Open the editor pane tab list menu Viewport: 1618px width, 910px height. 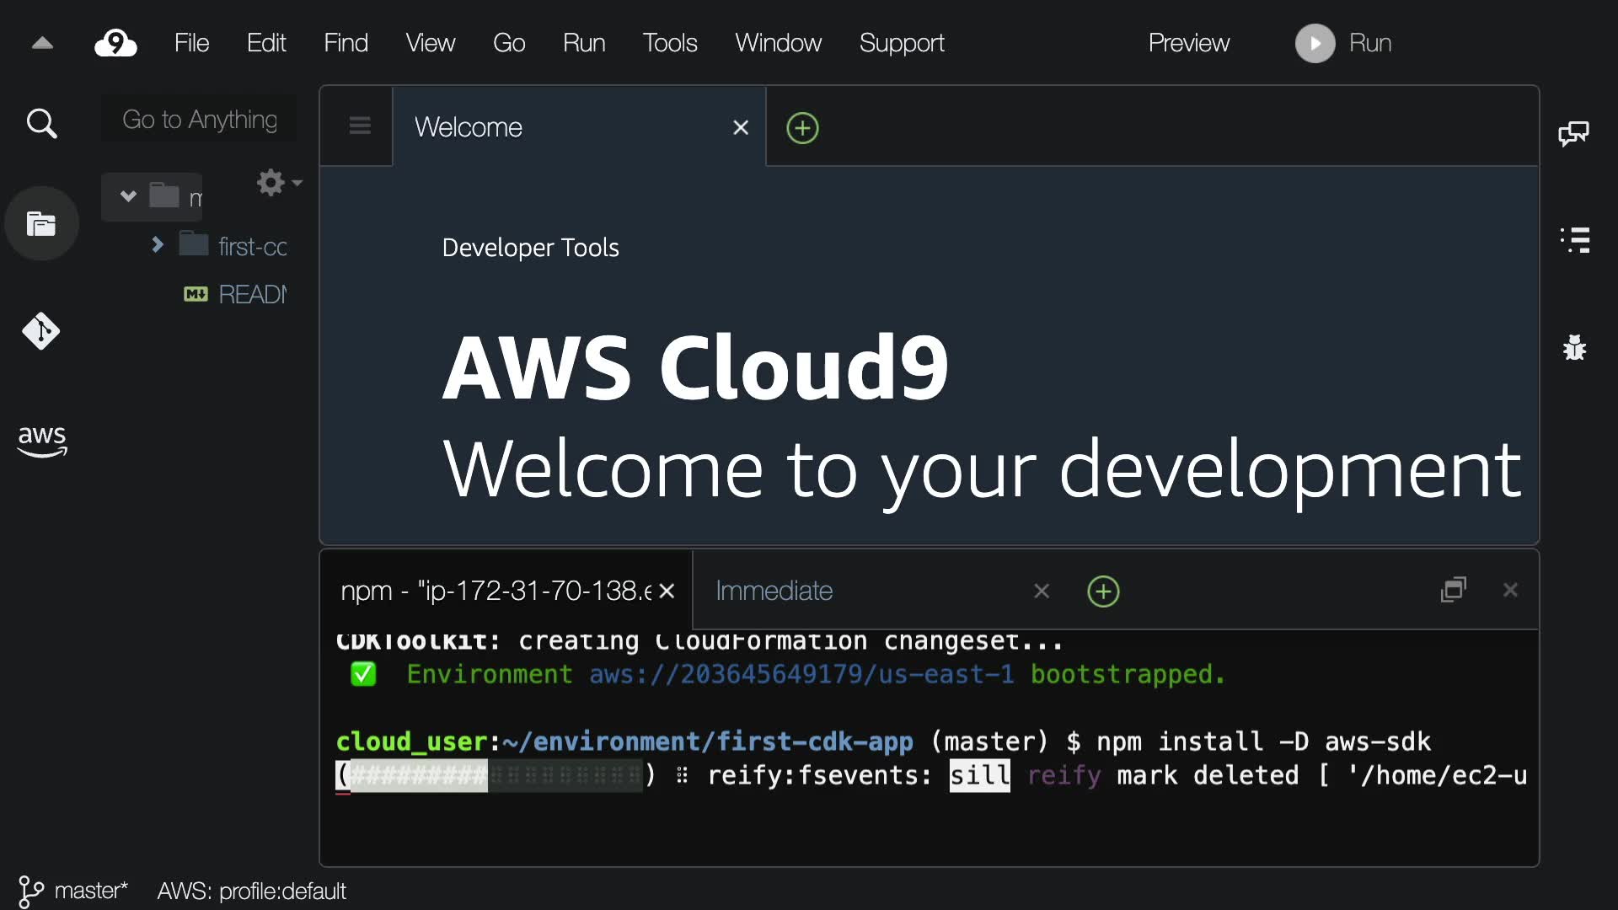(360, 126)
